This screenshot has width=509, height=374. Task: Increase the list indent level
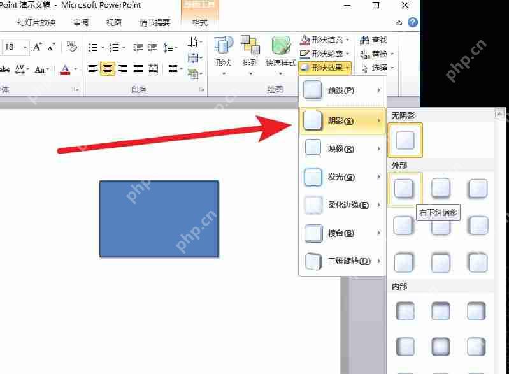[152, 48]
